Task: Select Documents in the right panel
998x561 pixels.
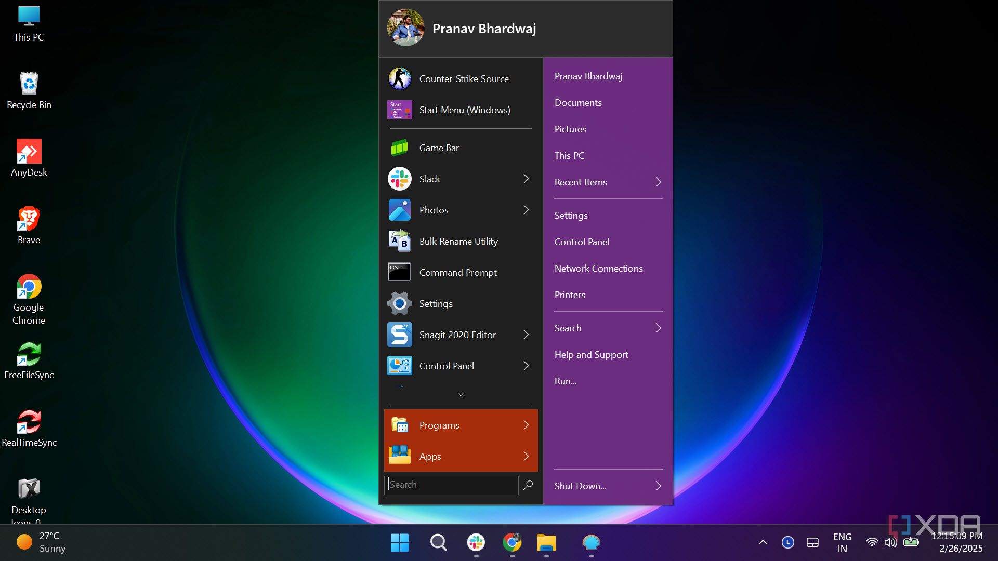Action: tap(577, 102)
